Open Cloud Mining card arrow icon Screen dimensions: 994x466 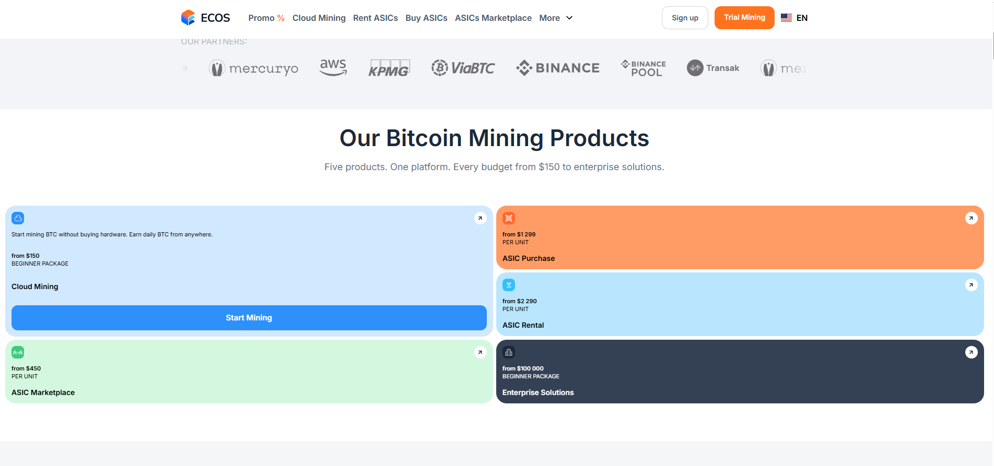[480, 218]
